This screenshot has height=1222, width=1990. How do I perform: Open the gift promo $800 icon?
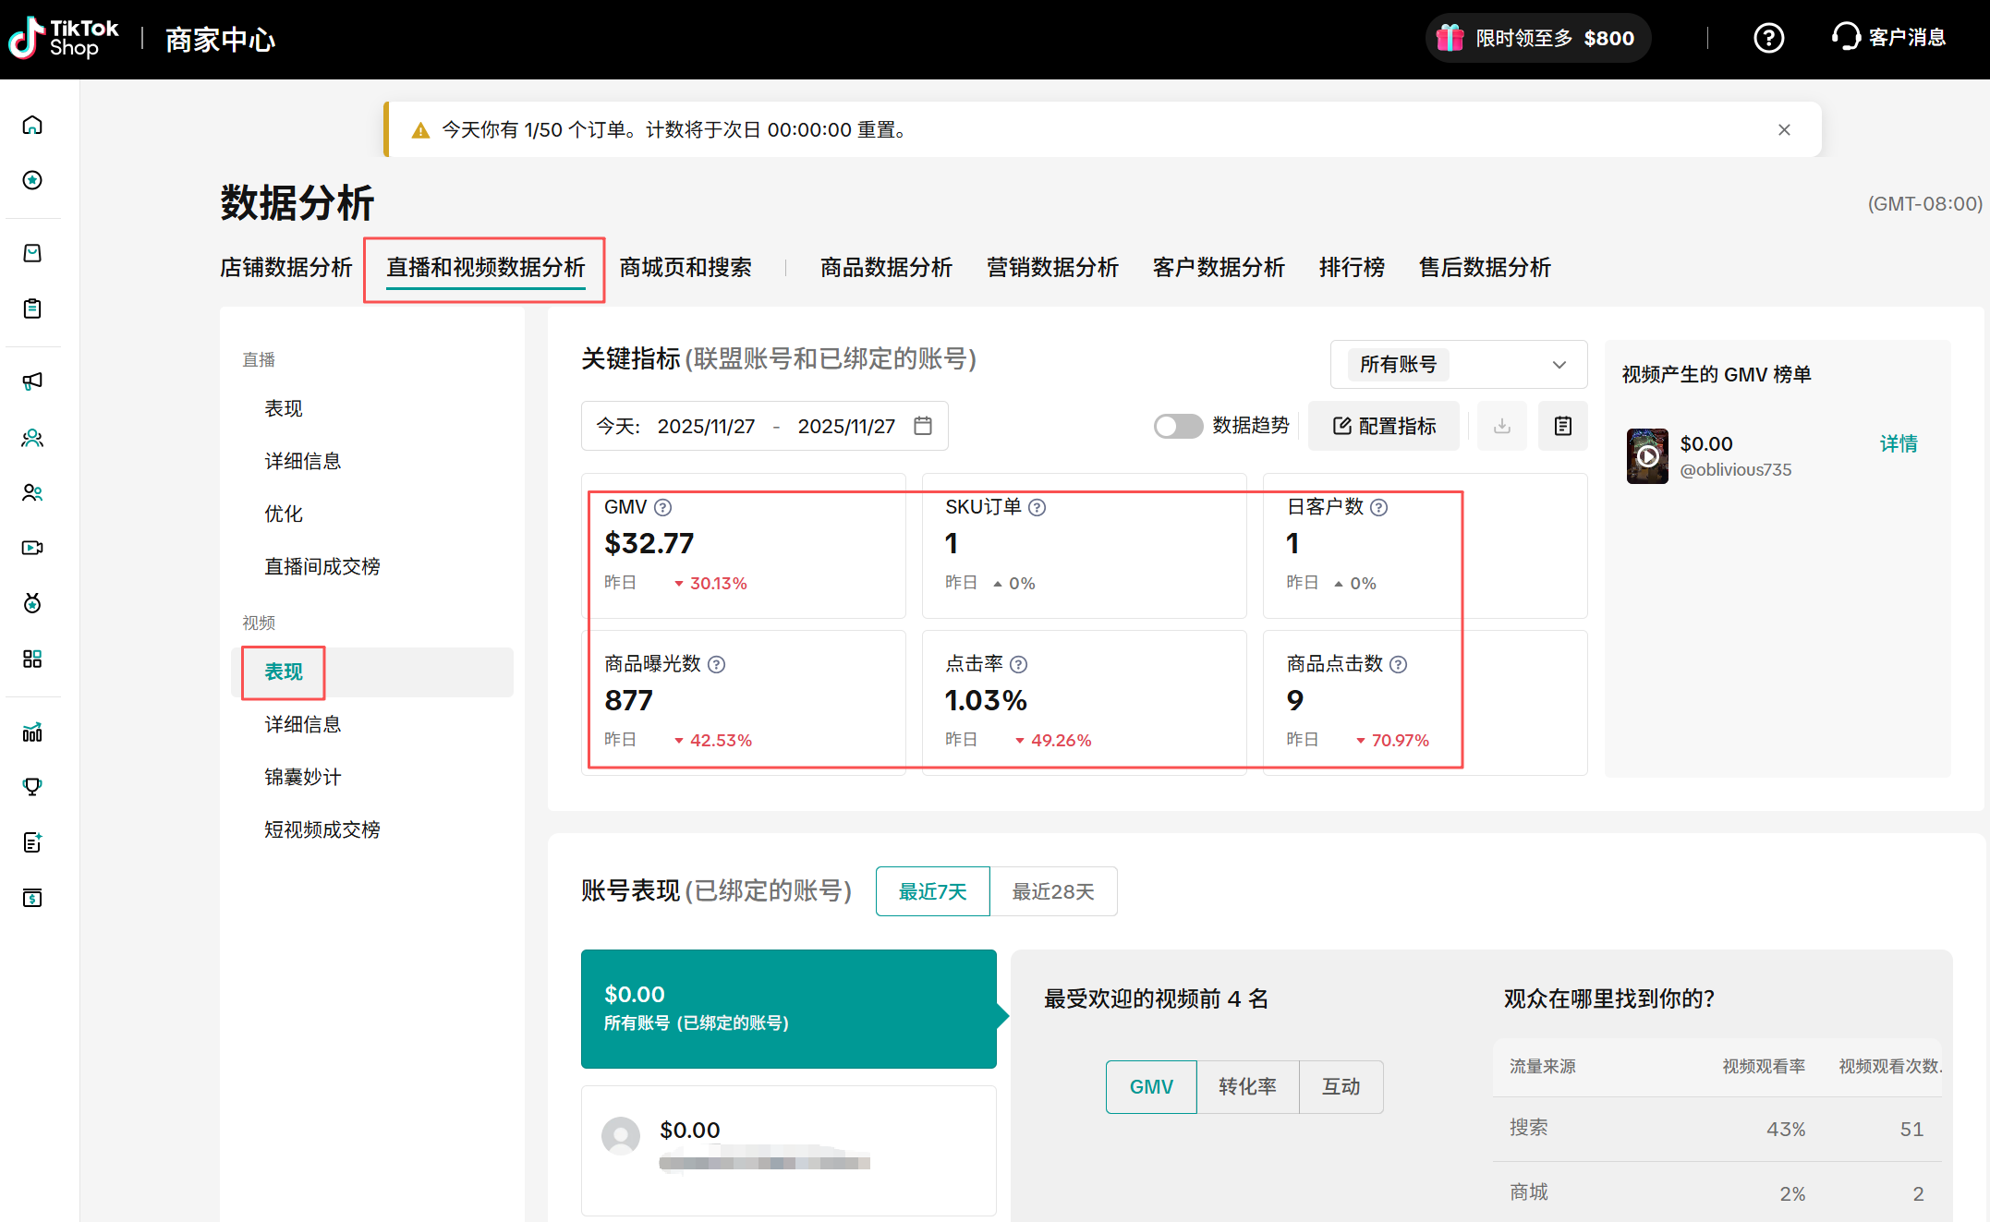[x=1450, y=38]
